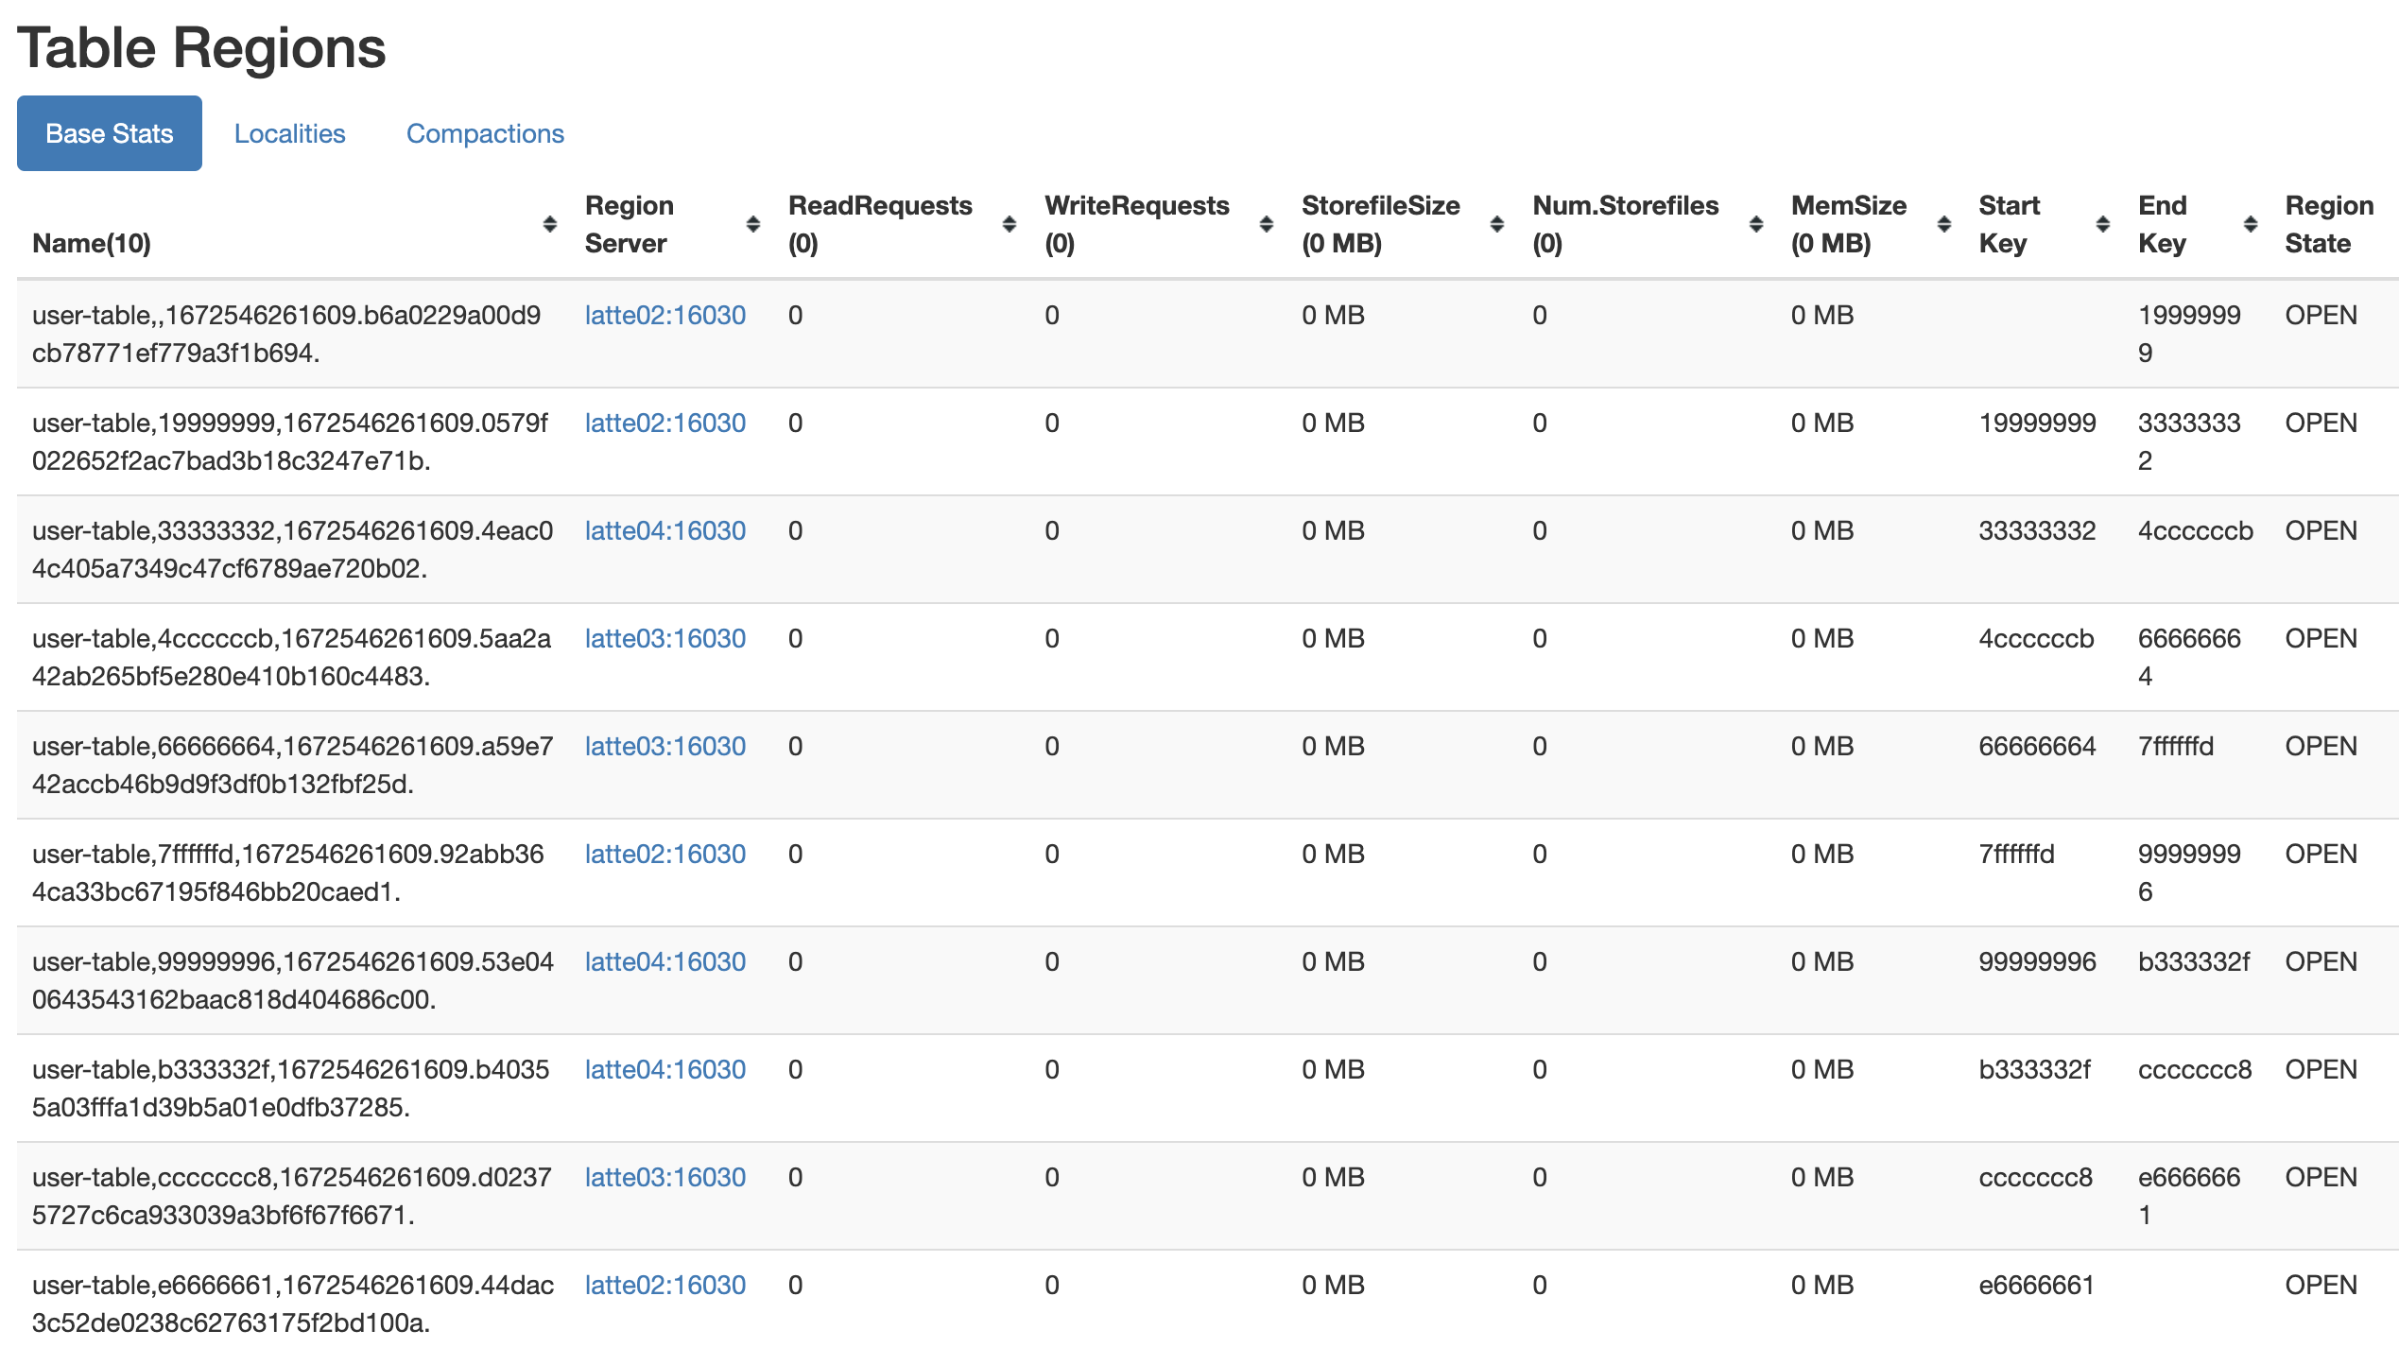Click the Region State column header
This screenshot has width=2399, height=1348.
tap(2328, 224)
